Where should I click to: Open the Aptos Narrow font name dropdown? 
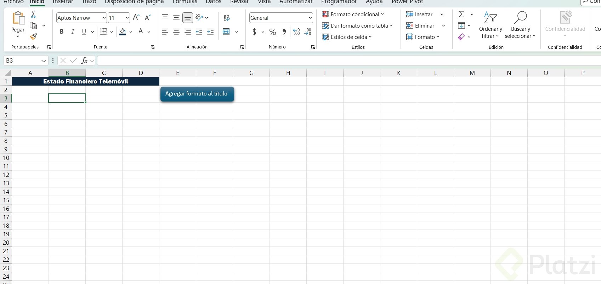[x=104, y=18]
